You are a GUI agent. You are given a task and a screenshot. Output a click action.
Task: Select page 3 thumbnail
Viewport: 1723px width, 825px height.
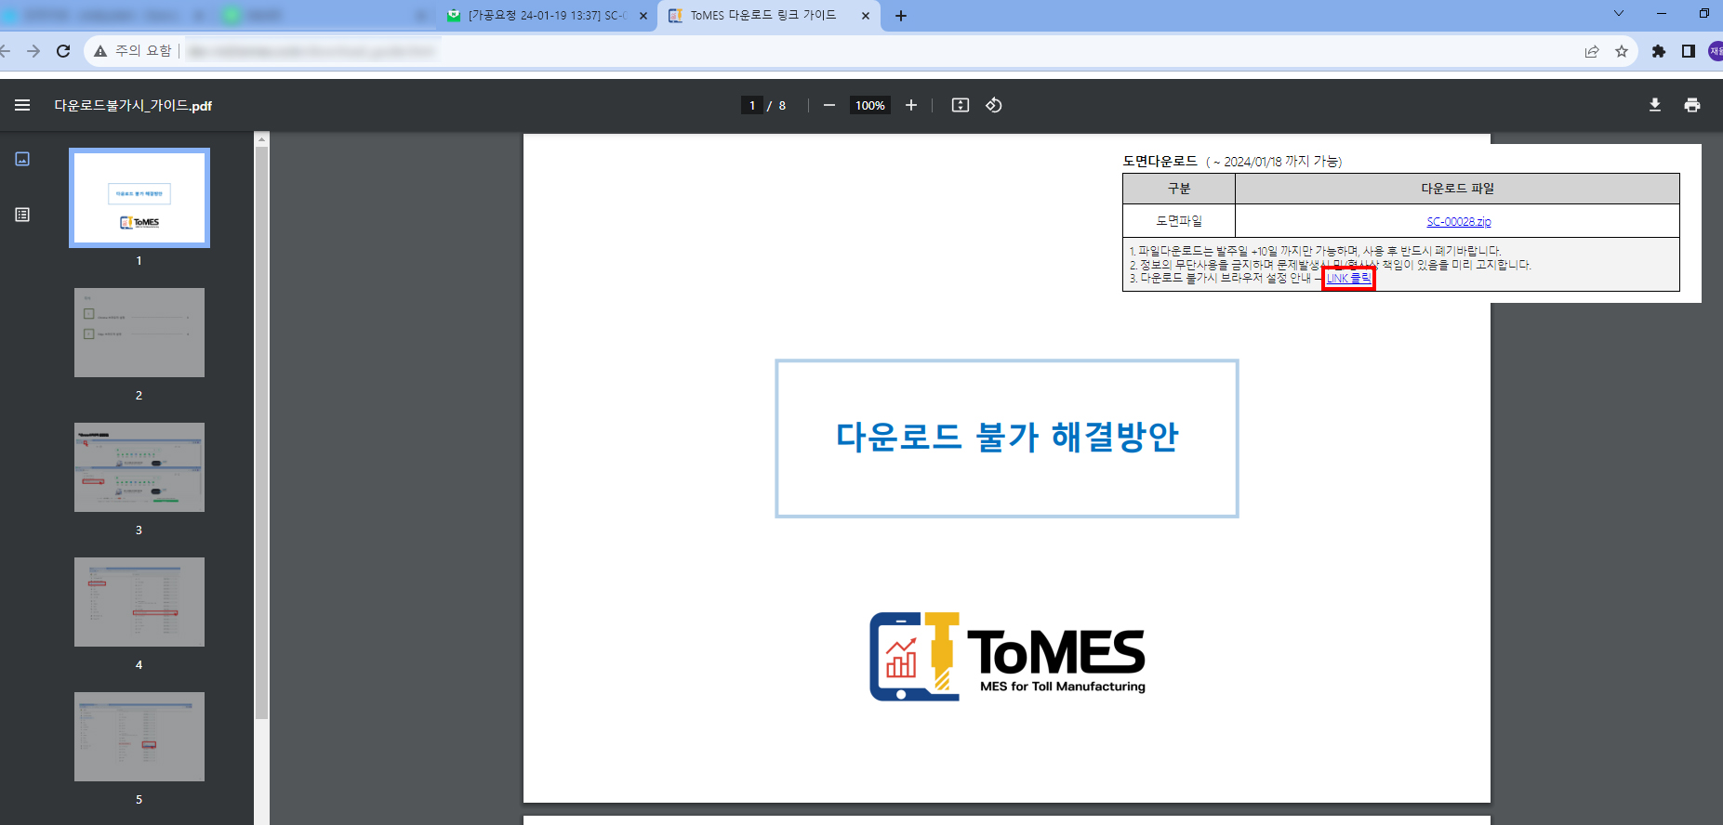tap(139, 467)
